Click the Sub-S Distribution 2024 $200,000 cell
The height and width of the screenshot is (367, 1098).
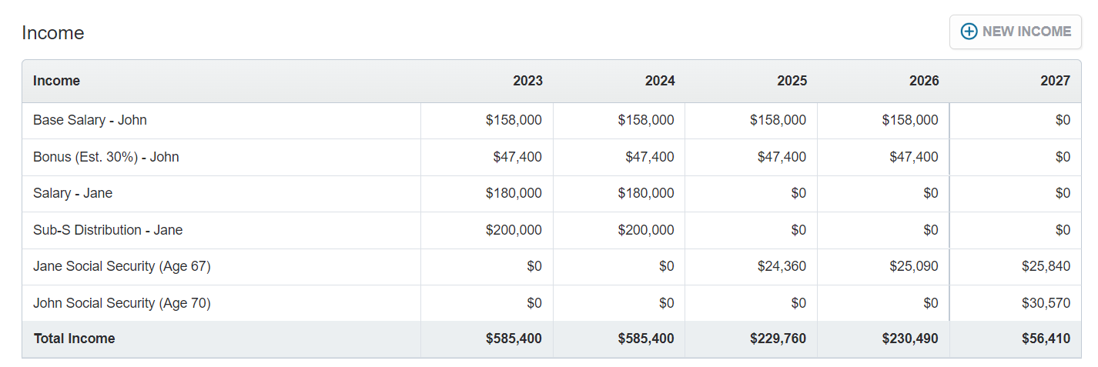tap(645, 230)
